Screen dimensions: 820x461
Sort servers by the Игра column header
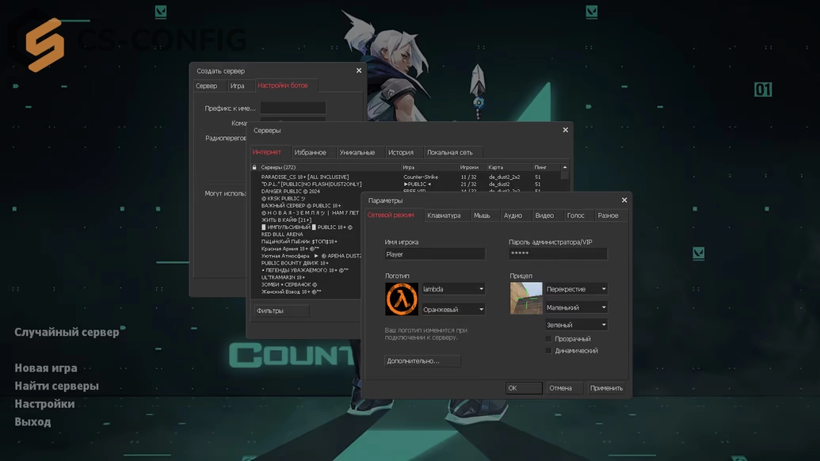point(429,167)
